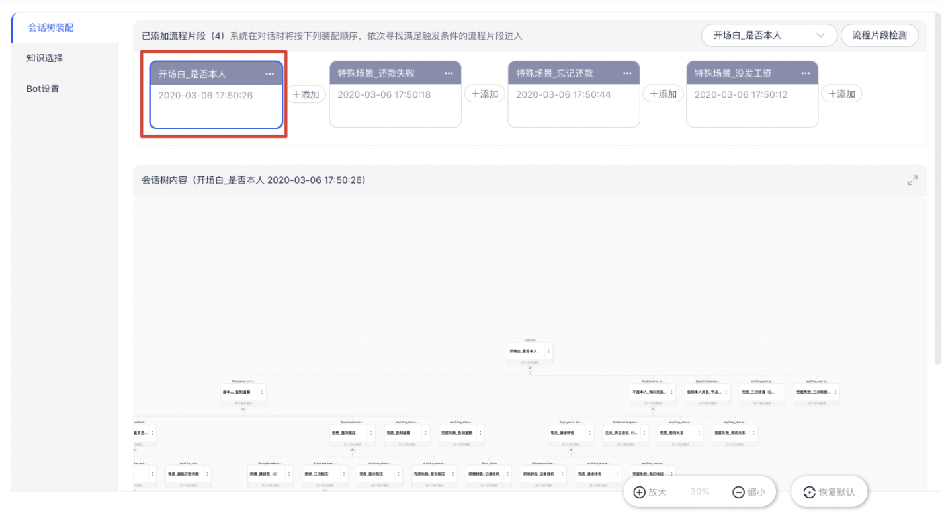Open three-dot menu on 兜底失败_二次核身 node
This screenshot has width=942, height=518.
pyautogui.click(x=835, y=392)
